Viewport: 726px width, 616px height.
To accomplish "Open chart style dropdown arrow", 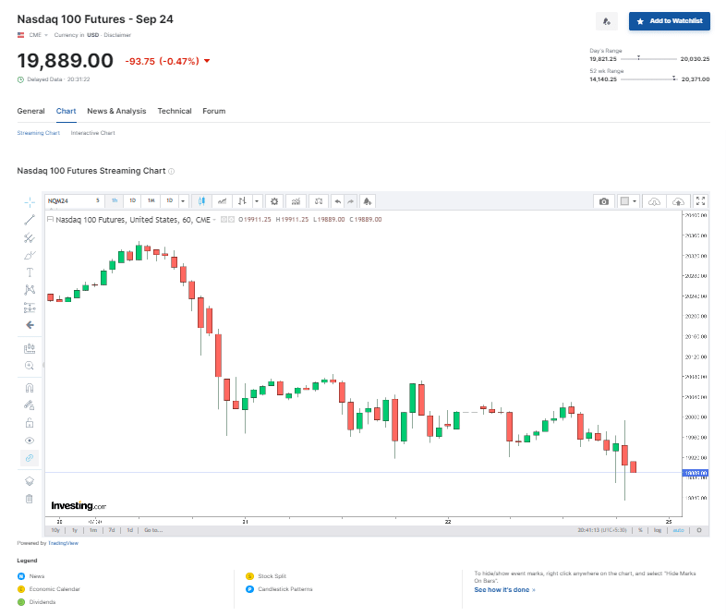I will [x=257, y=201].
